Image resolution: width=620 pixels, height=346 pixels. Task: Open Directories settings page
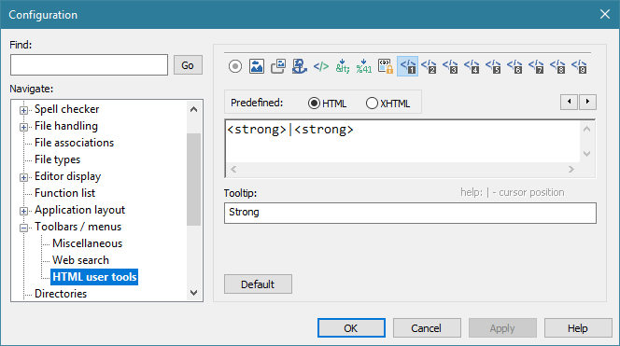(61, 294)
